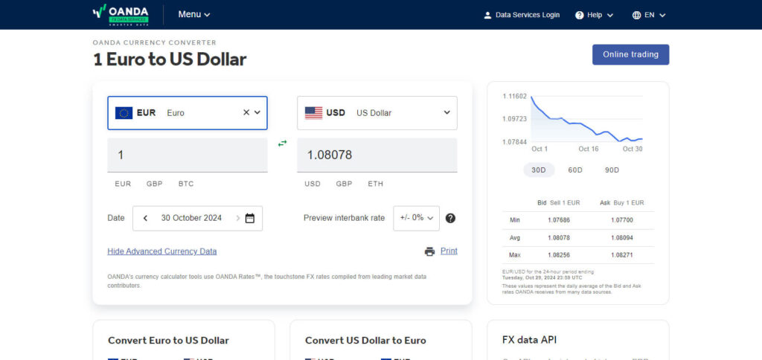Click the chart label 1.11602
The image size is (762, 360).
pos(514,96)
